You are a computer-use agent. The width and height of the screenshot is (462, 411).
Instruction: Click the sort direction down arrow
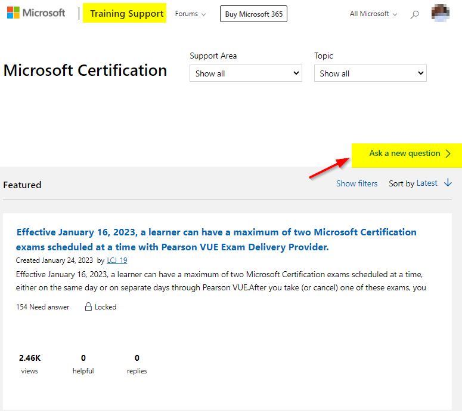[448, 183]
